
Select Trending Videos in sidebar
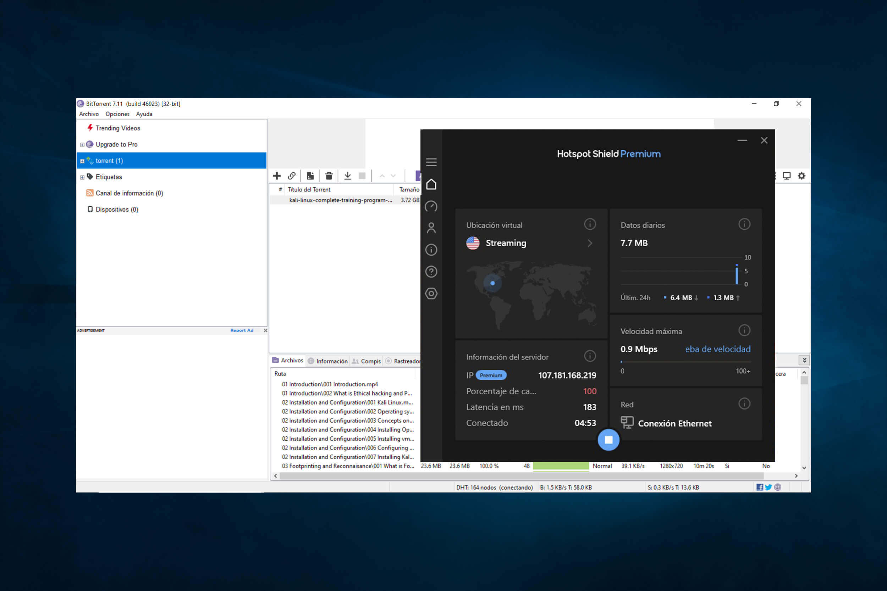tap(118, 128)
